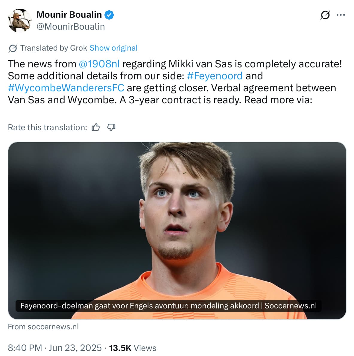Click the 8:40 PM Jun 23, 2025 timestamp
Image resolution: width=354 pixels, height=356 pixels.
tap(55, 348)
